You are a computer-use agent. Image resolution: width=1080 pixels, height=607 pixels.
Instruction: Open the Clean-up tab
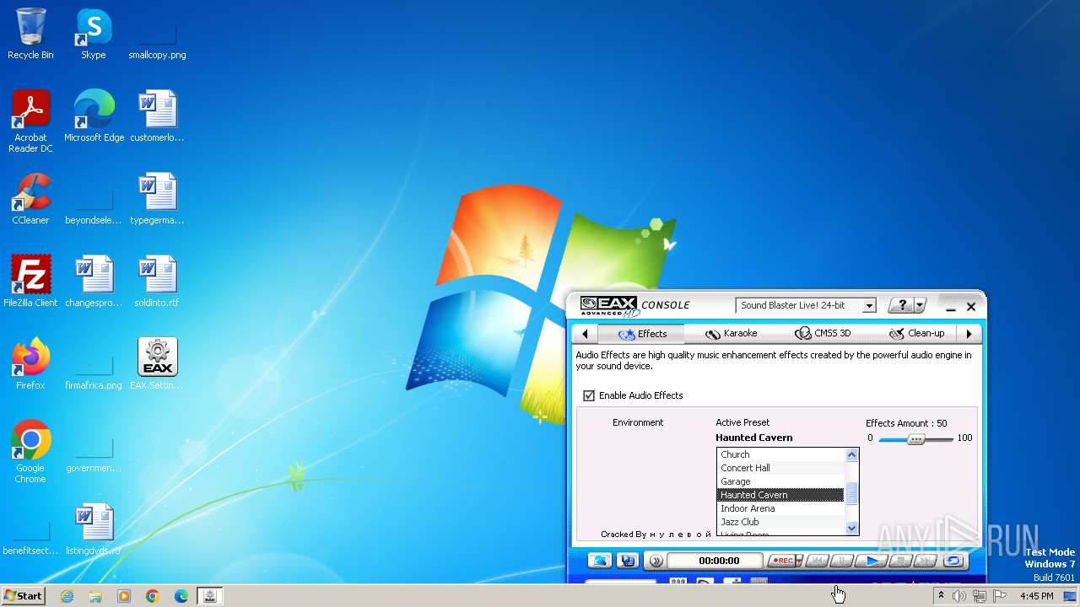pyautogui.click(x=917, y=334)
